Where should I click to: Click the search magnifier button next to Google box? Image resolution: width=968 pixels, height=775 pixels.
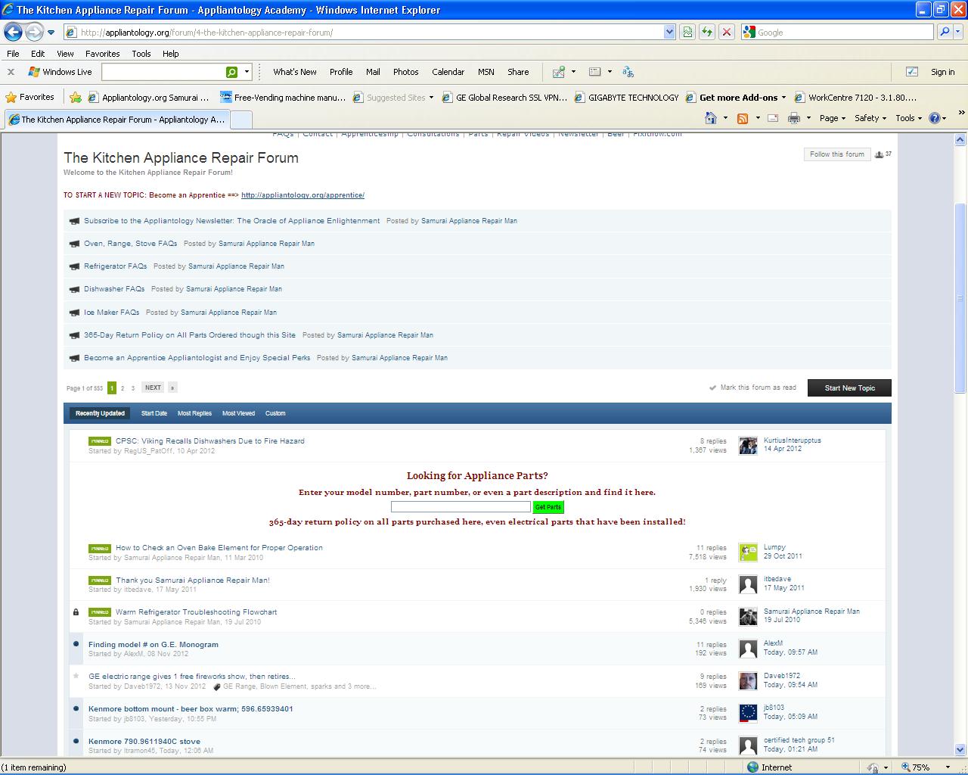pos(945,32)
